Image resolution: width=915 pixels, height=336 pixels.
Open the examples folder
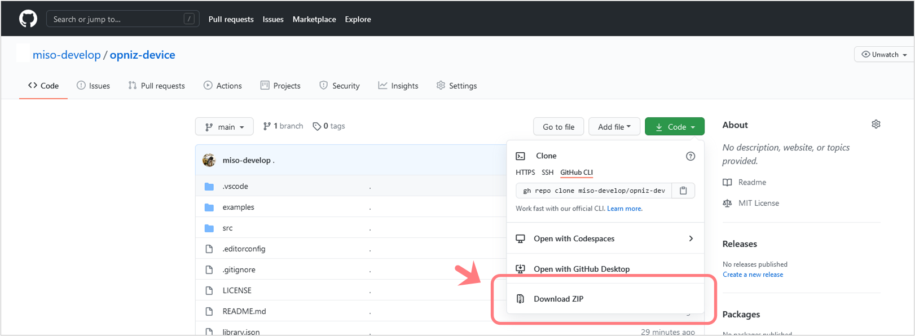coord(238,207)
